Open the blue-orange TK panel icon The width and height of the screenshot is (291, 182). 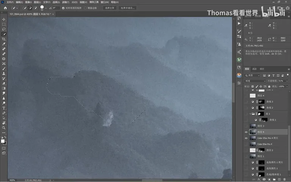(x=239, y=75)
